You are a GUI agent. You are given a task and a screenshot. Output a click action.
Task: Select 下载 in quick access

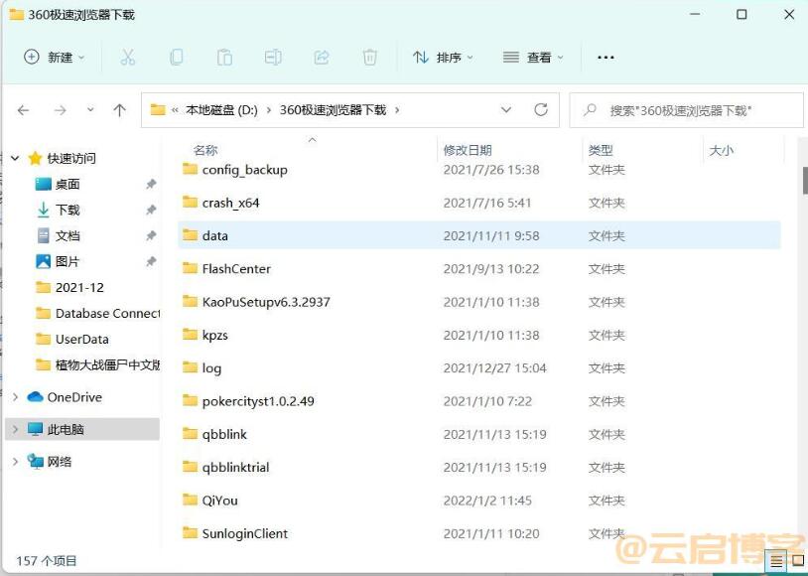tap(67, 210)
